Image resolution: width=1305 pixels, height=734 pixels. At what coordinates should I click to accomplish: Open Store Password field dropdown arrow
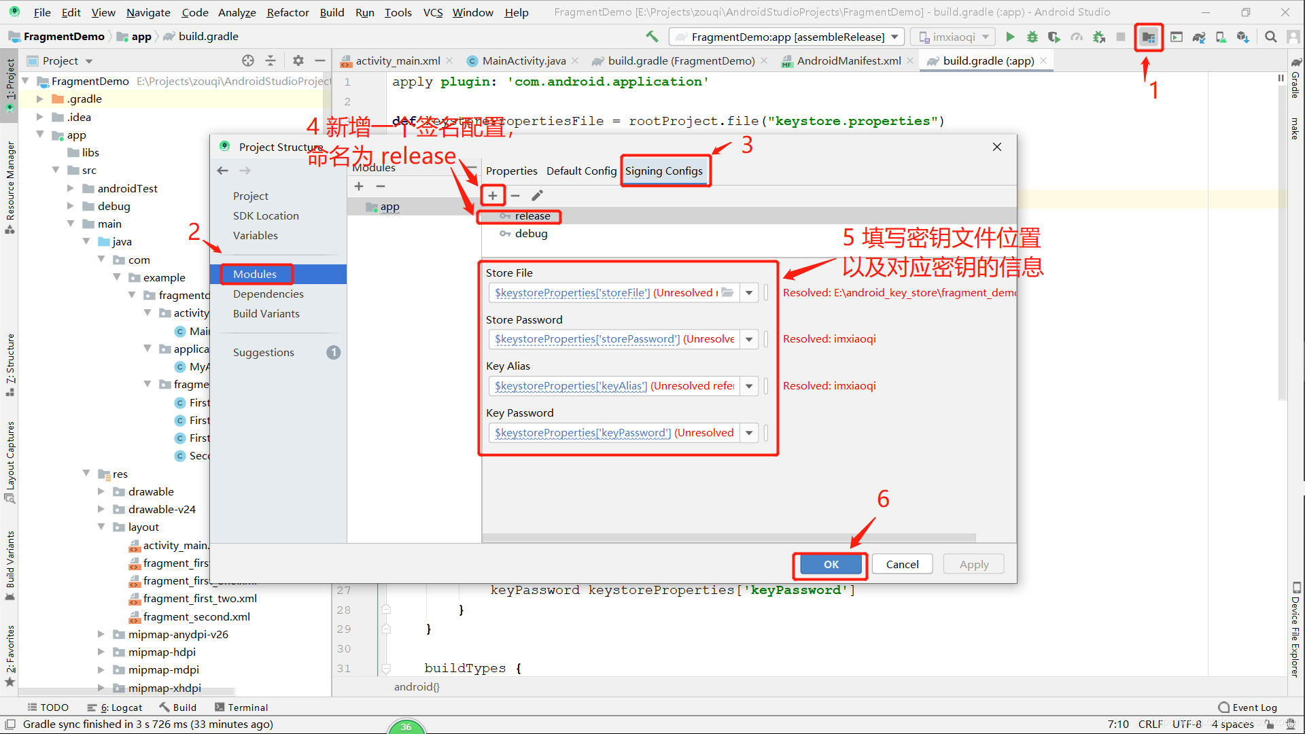click(748, 339)
